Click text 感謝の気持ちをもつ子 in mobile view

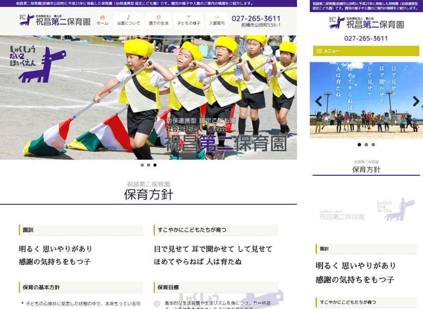(355, 279)
